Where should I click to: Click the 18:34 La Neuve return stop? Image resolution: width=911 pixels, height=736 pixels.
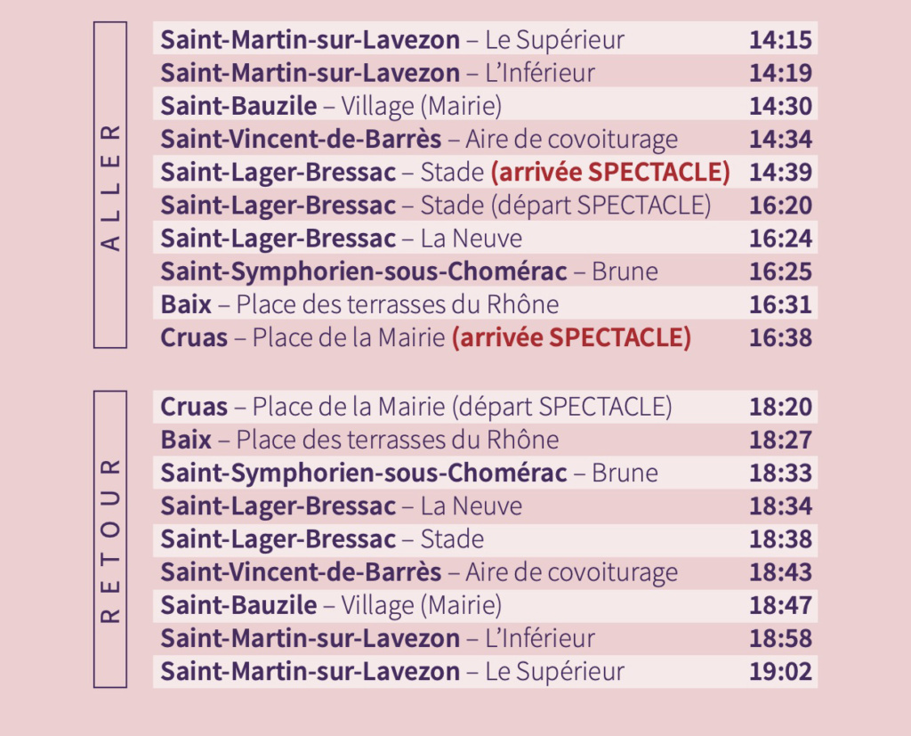[341, 506]
